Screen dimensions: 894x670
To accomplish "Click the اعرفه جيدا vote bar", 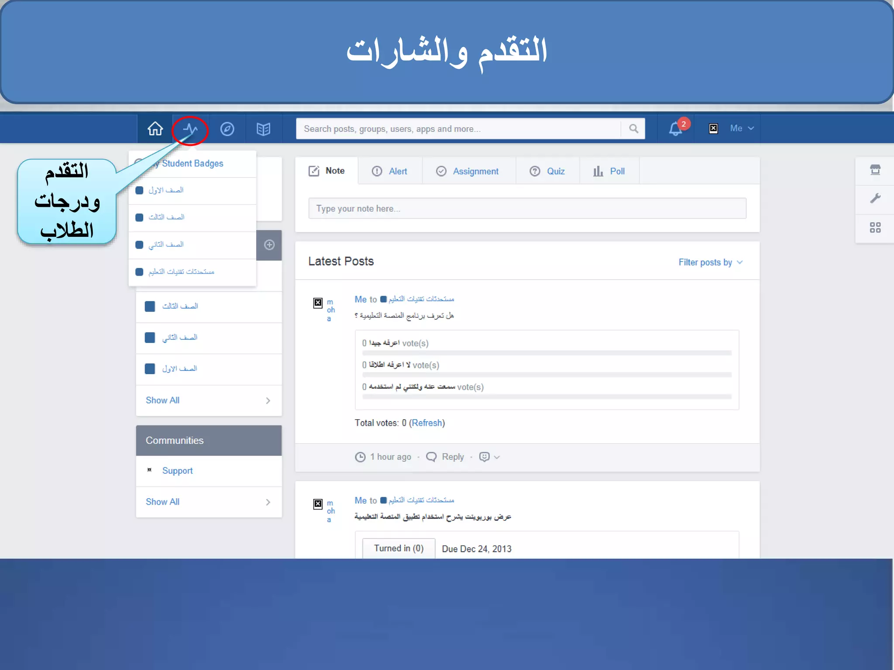I will [547, 353].
